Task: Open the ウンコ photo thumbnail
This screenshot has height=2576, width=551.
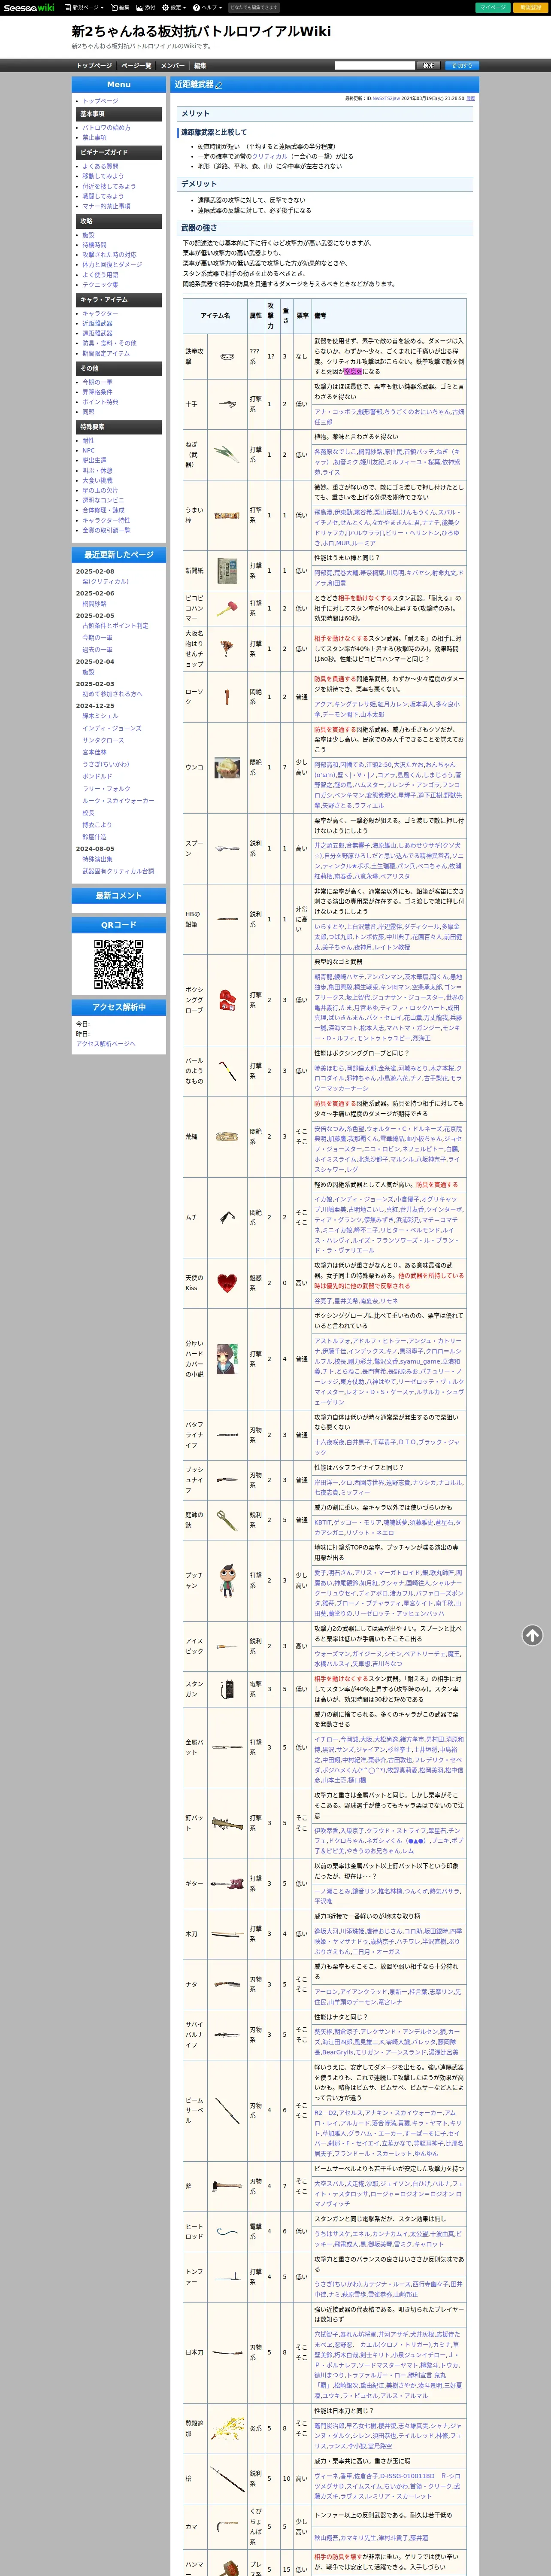Action: pyautogui.click(x=227, y=768)
